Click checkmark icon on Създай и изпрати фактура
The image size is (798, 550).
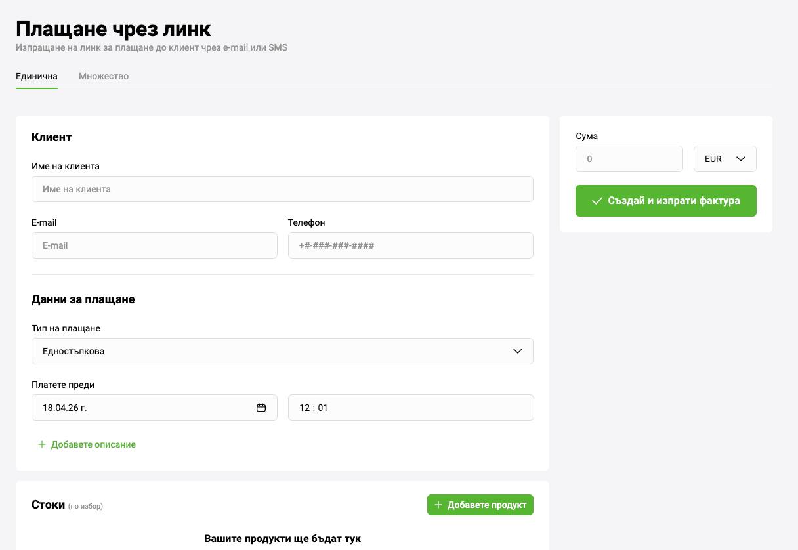tap(597, 201)
